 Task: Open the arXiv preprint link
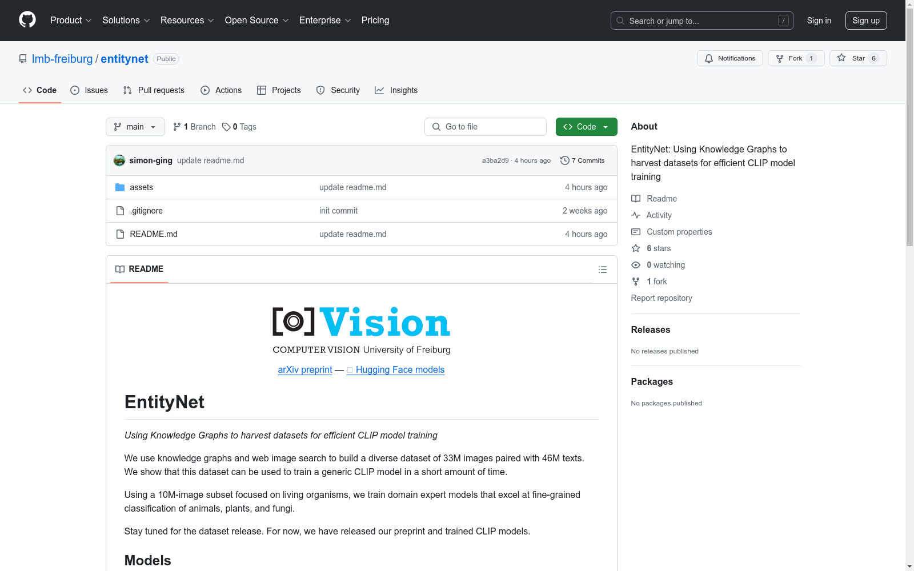[305, 370]
